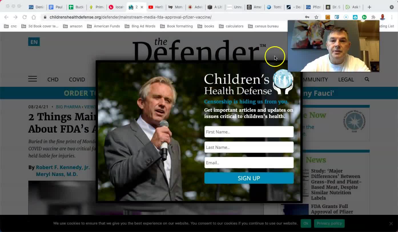Bookmark this page with the star
398x232 pixels.
pos(316,17)
